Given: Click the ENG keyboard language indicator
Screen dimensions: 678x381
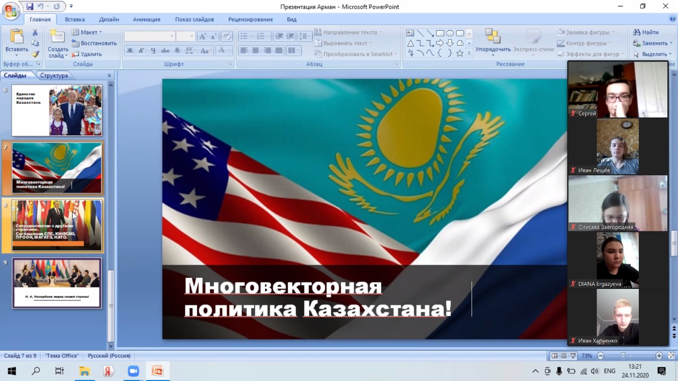Looking at the screenshot, I should (610, 371).
